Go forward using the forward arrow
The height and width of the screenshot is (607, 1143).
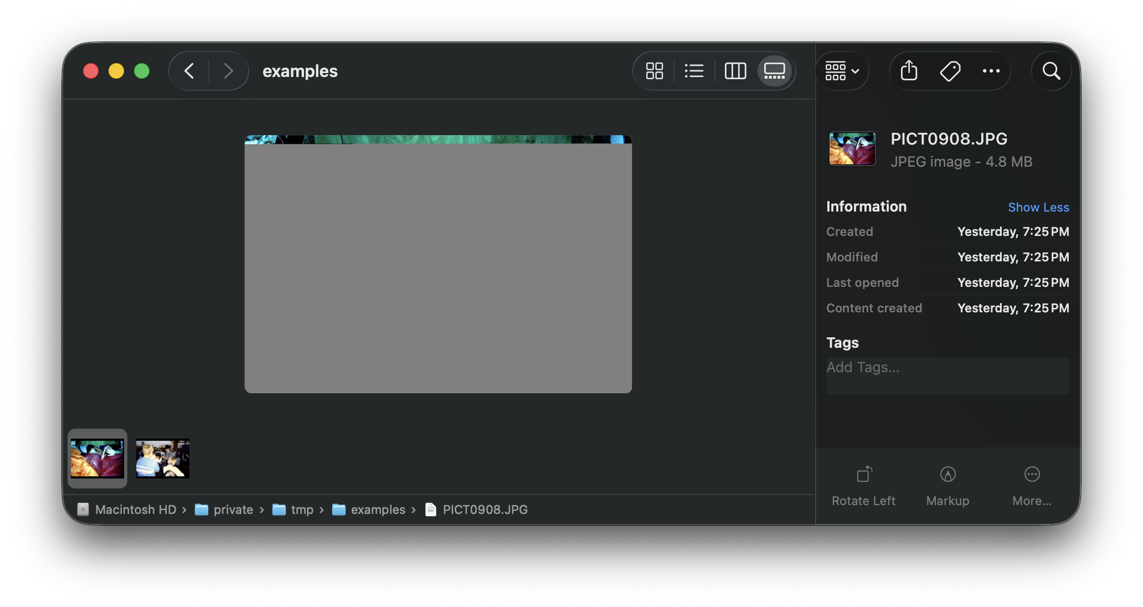click(x=228, y=71)
